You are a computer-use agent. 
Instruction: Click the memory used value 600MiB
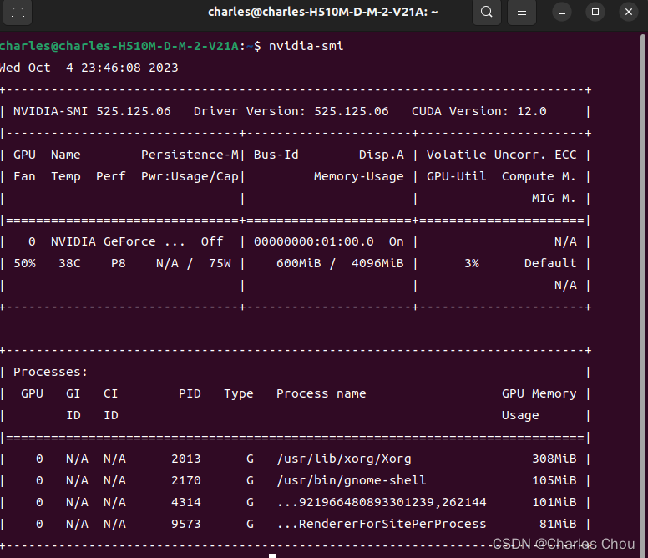click(x=299, y=263)
